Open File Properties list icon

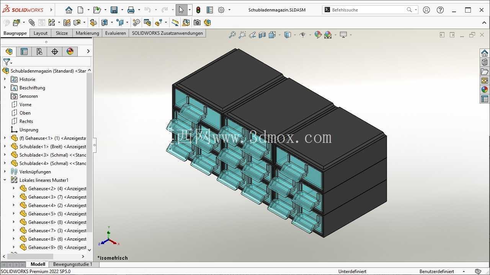(x=210, y=10)
